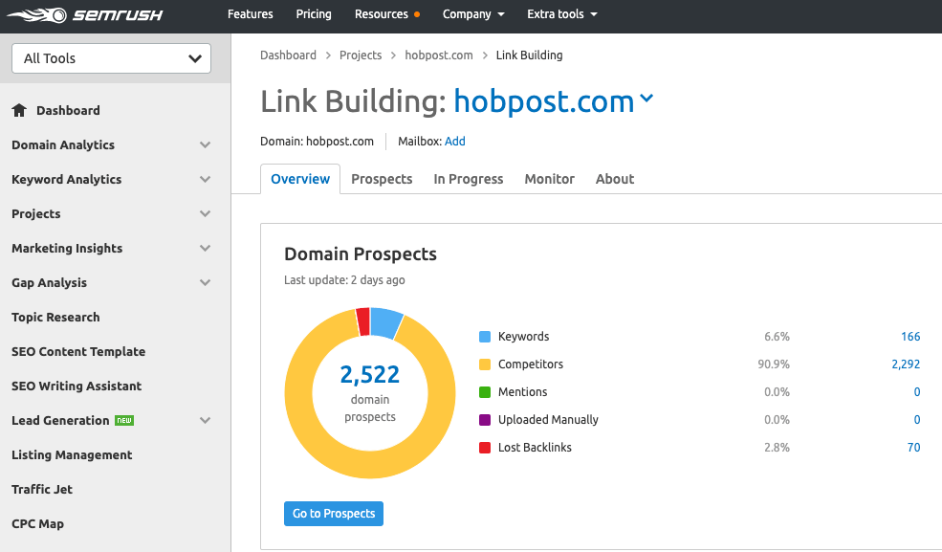Click the 6.6% Keywords percentage
Viewport: 942px width, 552px height.
click(777, 337)
